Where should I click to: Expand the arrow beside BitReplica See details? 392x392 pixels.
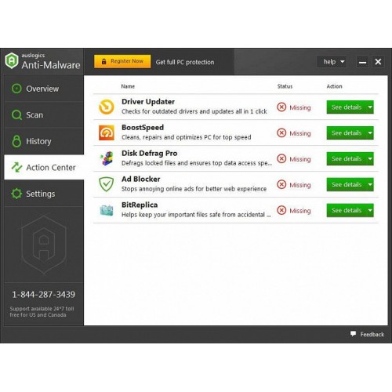pyautogui.click(x=370, y=210)
